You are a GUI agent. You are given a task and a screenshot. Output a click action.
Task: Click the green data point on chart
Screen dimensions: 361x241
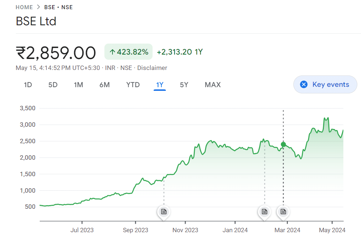[x=283, y=144]
